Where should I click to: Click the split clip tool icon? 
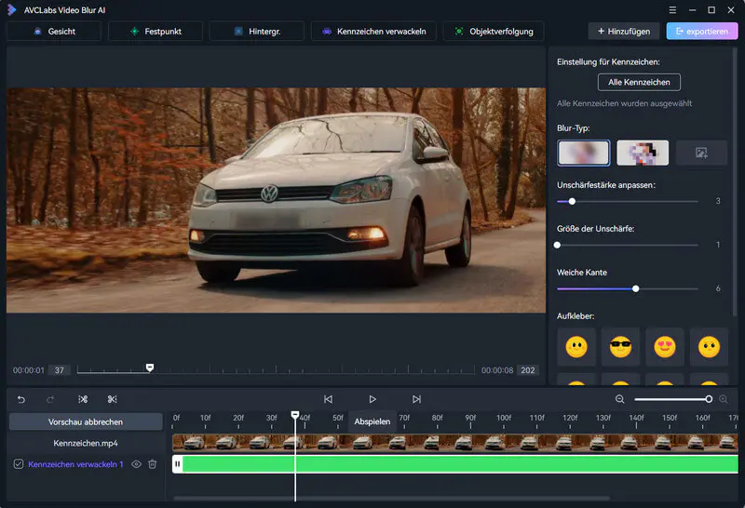(83, 399)
